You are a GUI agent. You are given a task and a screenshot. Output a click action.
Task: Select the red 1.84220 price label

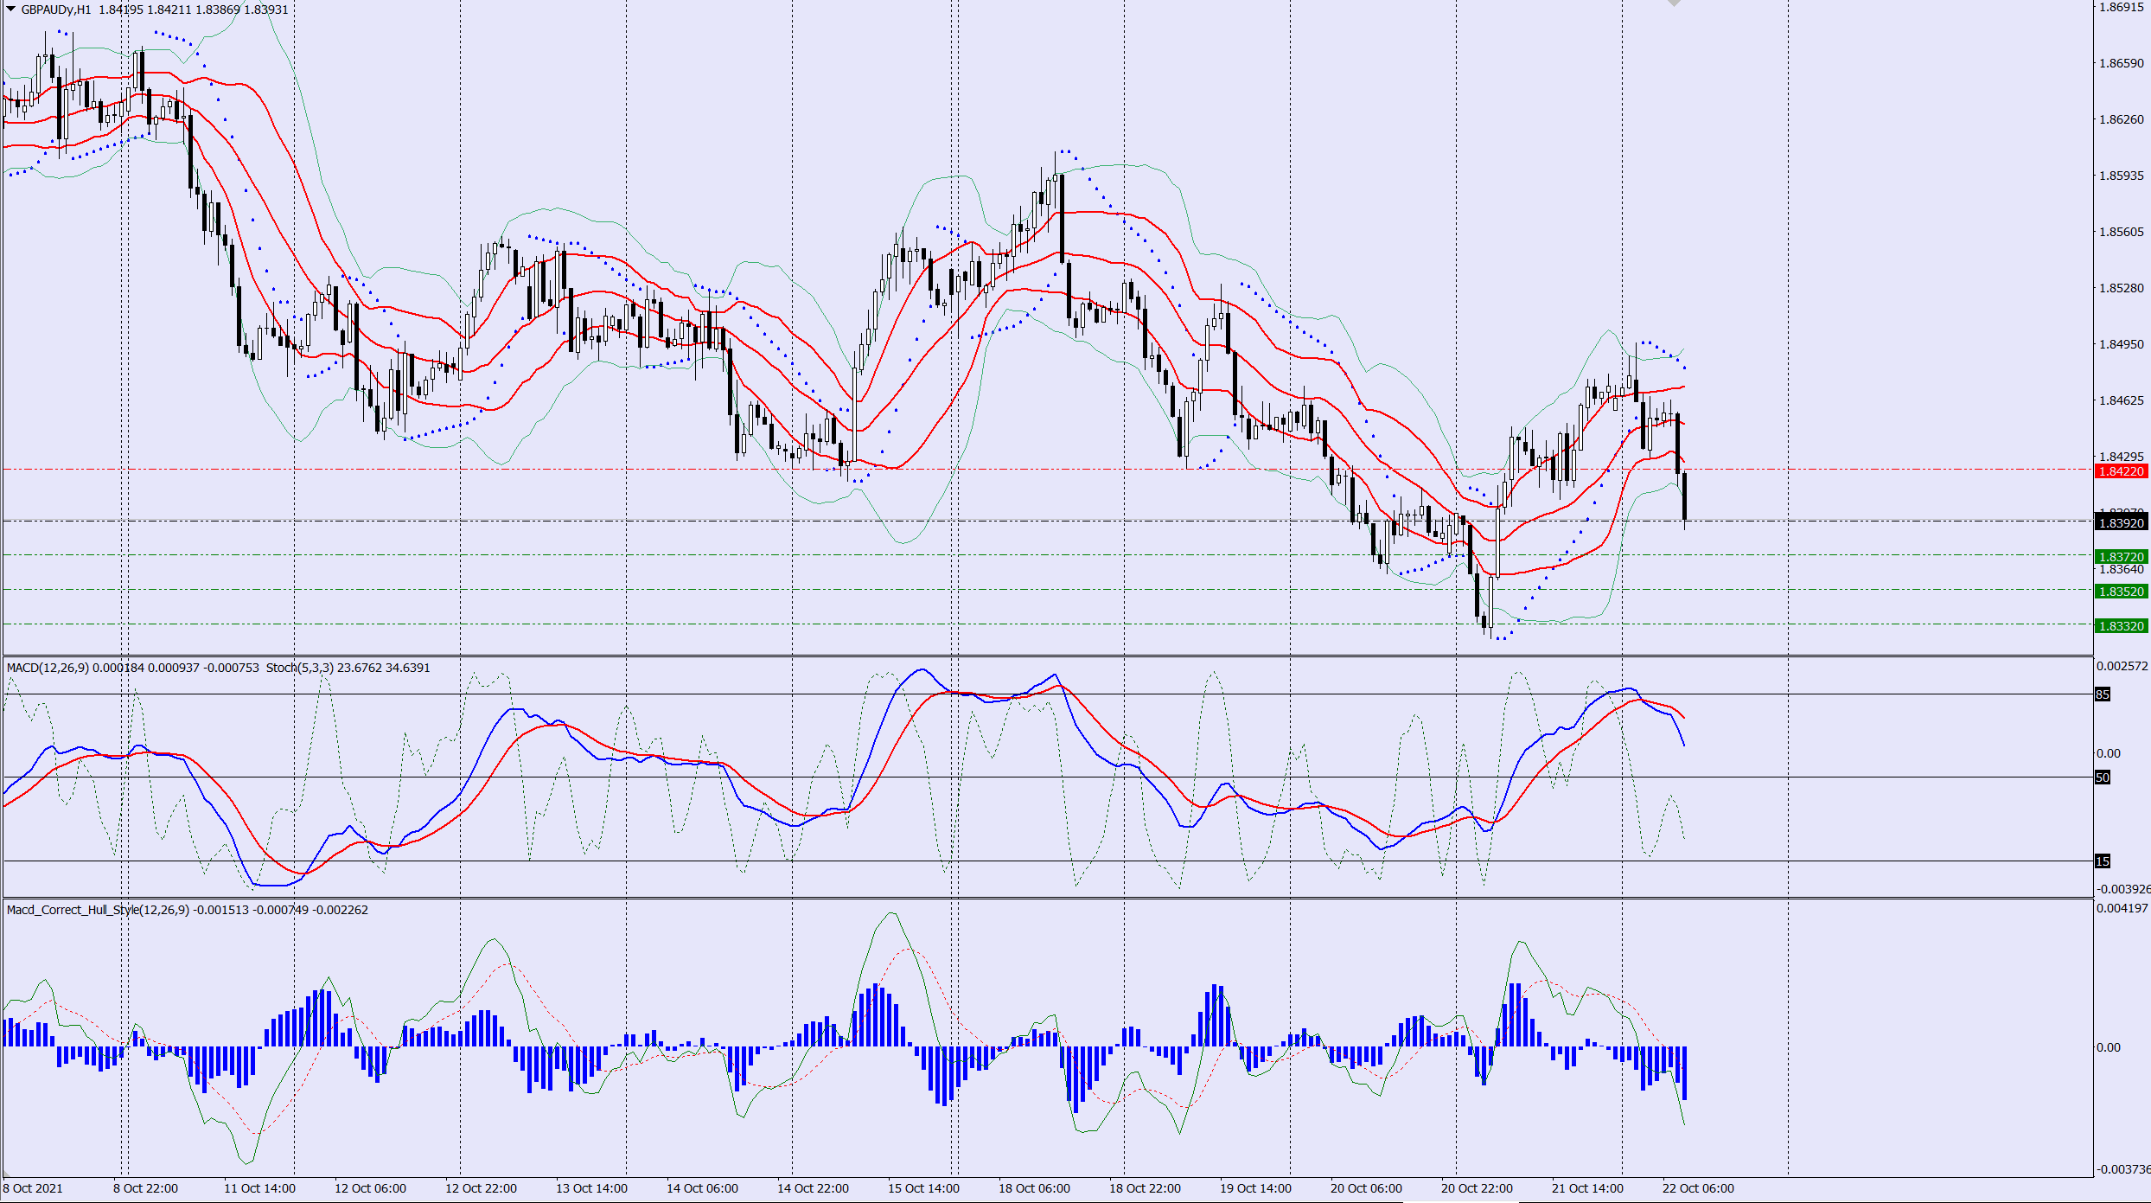point(2122,471)
